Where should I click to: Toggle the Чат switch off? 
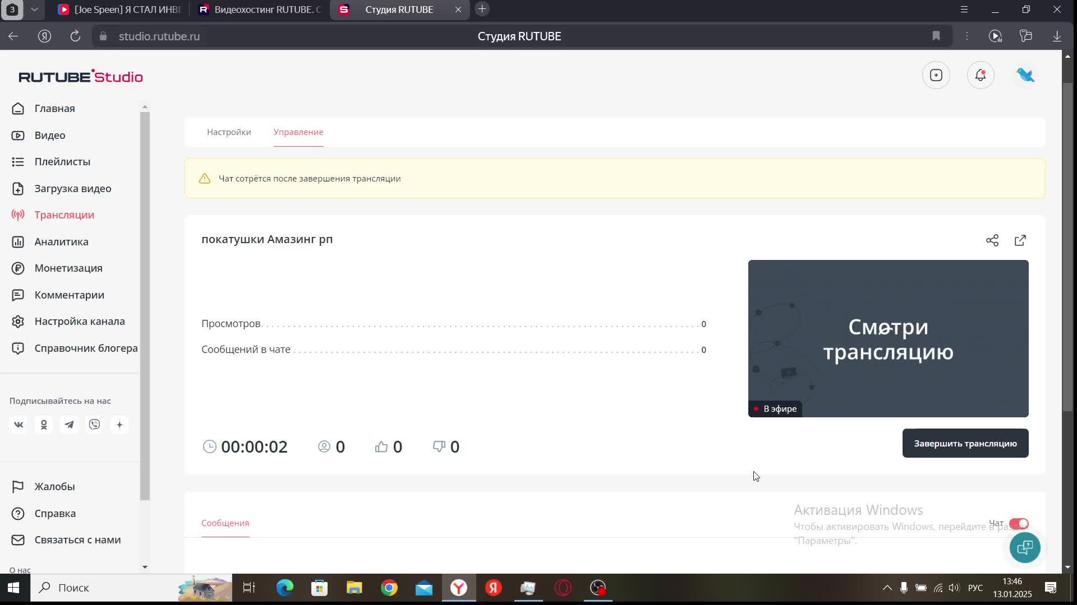[1018, 524]
